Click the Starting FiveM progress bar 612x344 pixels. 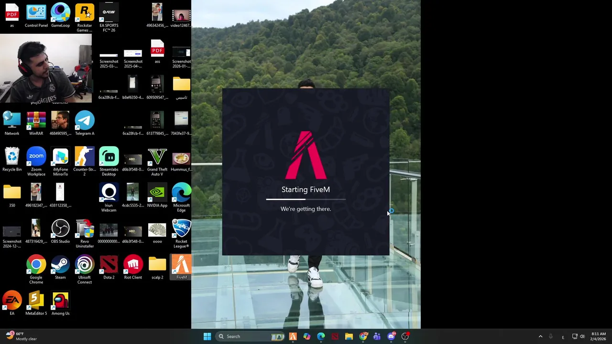(x=306, y=199)
